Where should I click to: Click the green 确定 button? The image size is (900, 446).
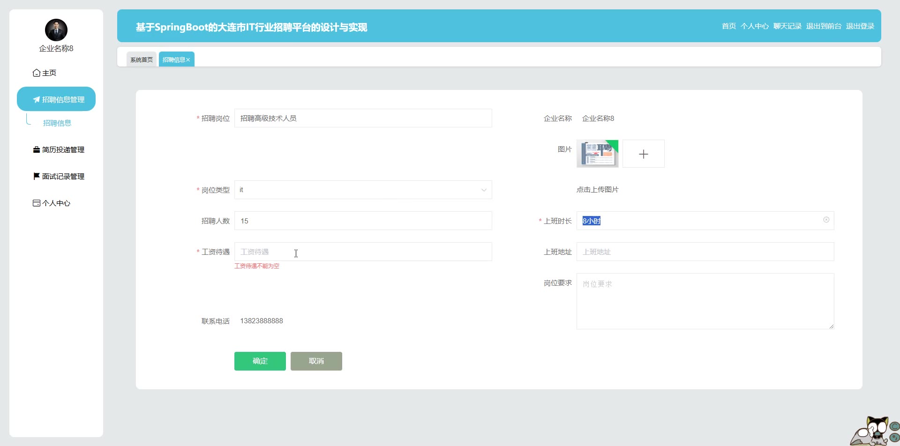coord(260,361)
